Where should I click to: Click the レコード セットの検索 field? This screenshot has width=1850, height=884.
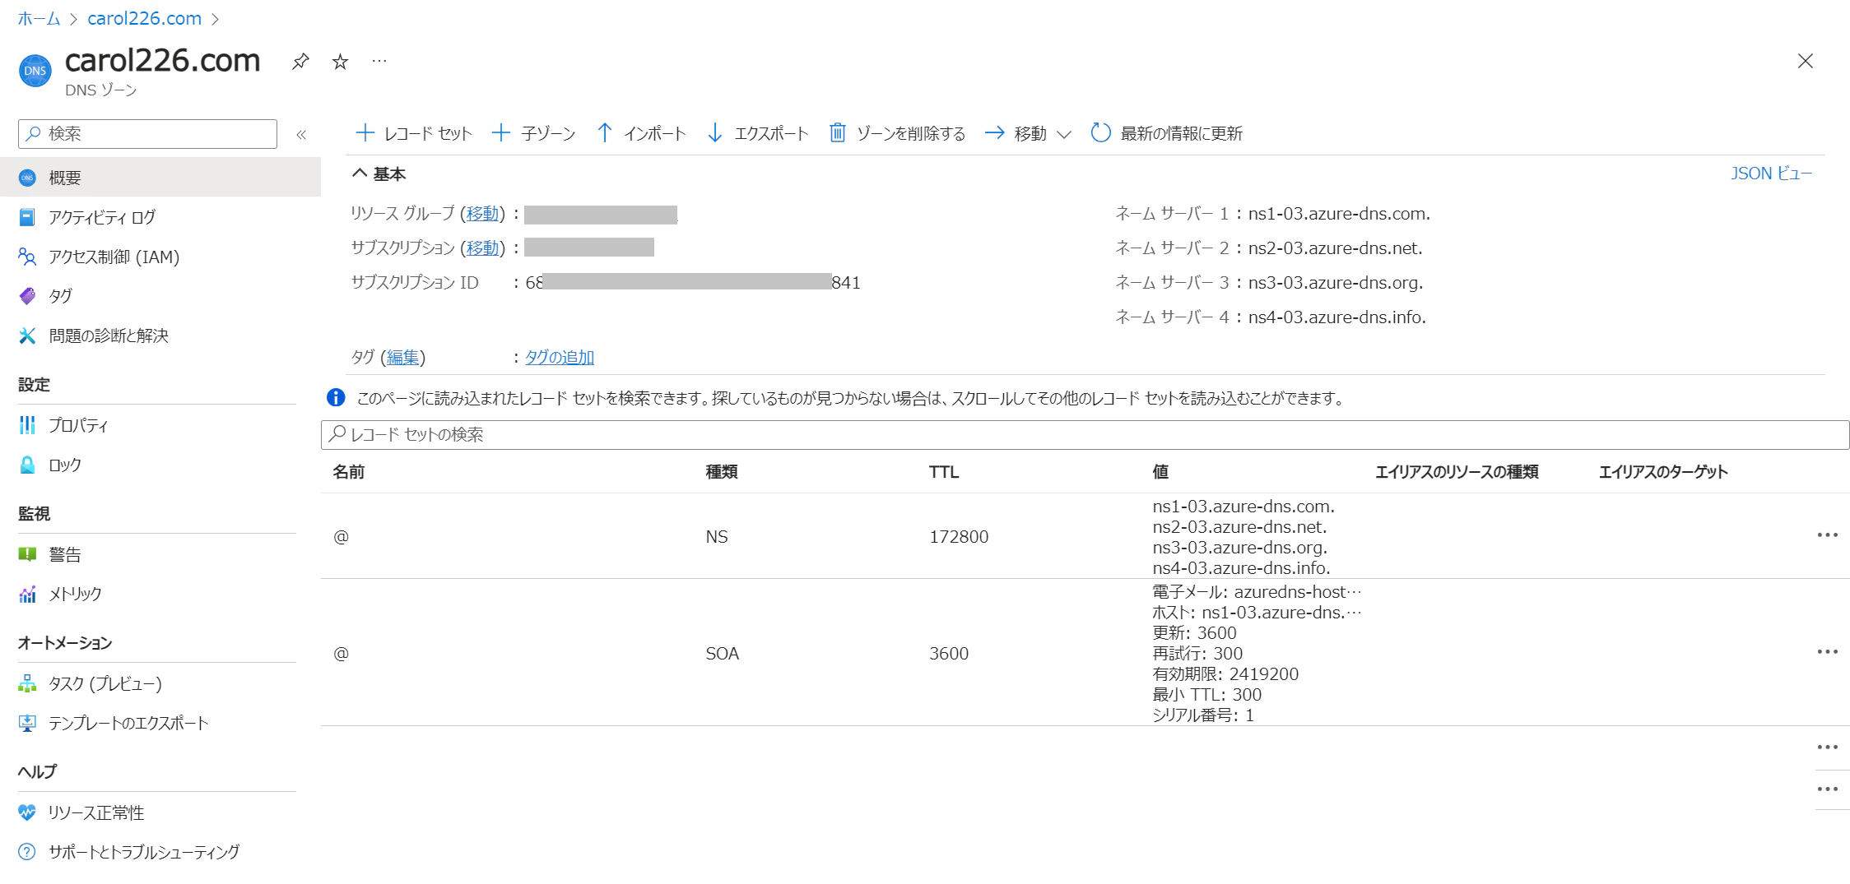click(1085, 435)
